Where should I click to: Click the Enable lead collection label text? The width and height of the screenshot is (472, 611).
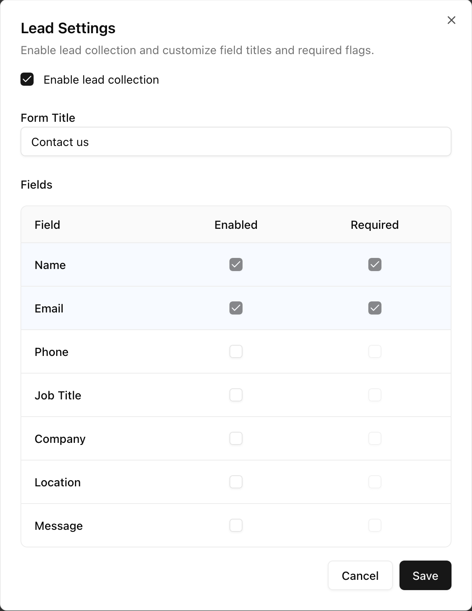101,80
